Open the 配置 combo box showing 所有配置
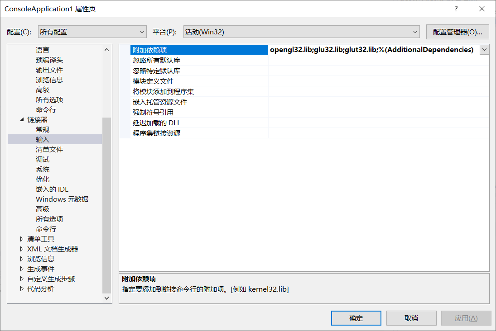Viewport: 496px width, 331px height. 92,32
